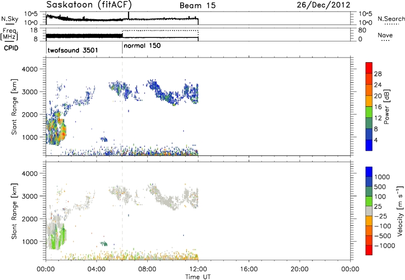Viewport: 405px width, 280px height.
Task: Pick the light green segment of the Power color bar
Action: (x=369, y=112)
